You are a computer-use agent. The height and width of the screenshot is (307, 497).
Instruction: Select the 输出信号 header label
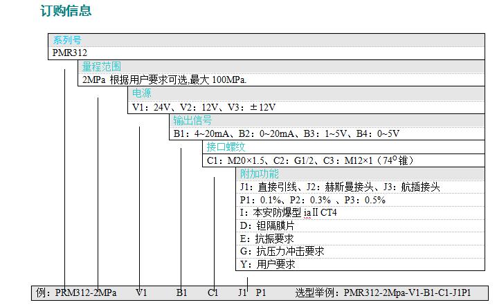click(x=192, y=120)
